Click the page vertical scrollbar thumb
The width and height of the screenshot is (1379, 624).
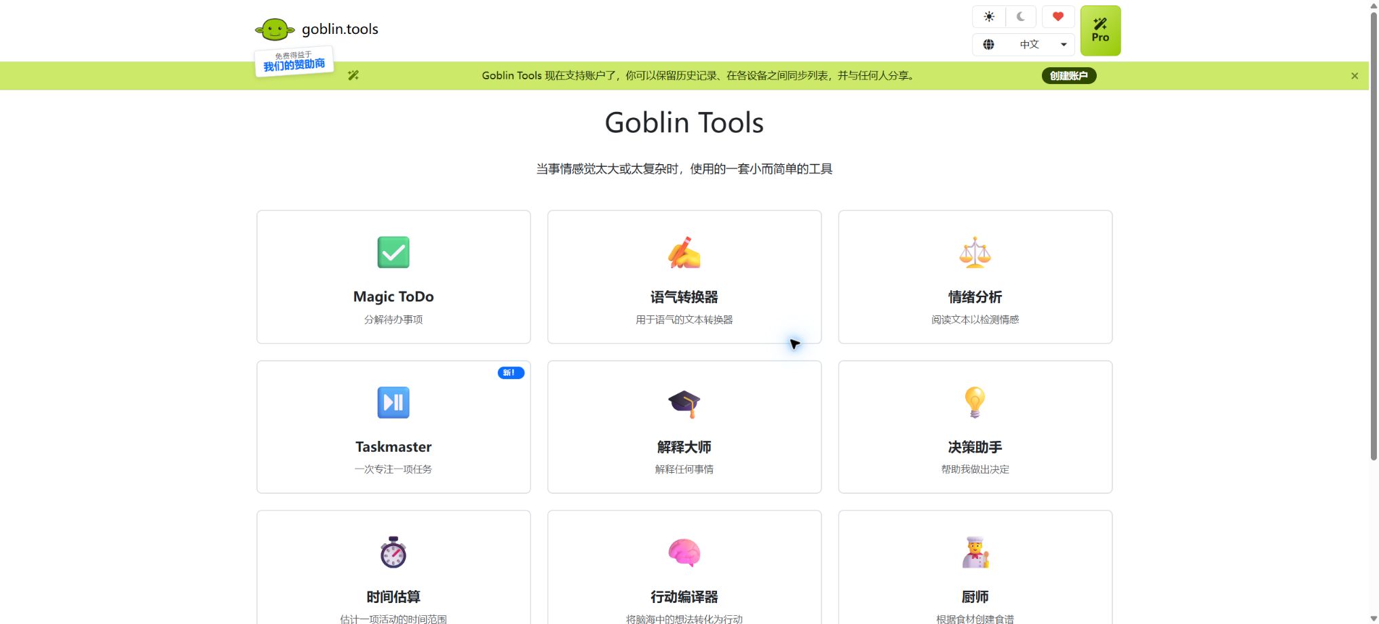click(1374, 236)
